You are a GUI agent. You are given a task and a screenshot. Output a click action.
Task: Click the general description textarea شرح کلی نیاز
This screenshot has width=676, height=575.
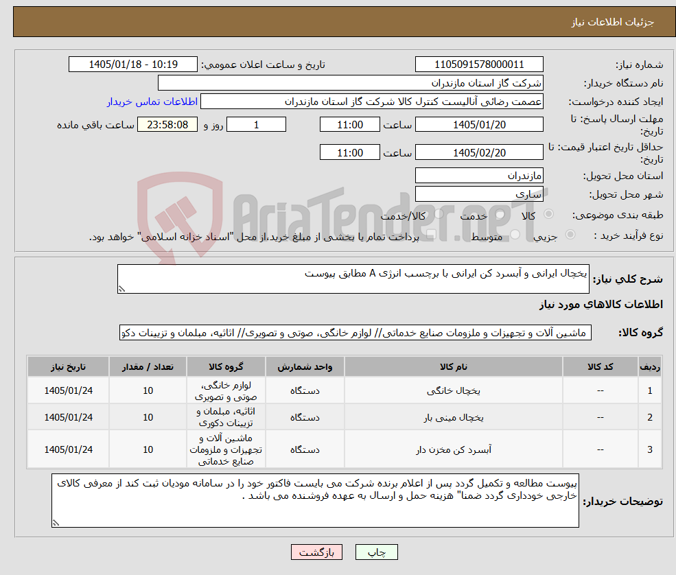353,279
